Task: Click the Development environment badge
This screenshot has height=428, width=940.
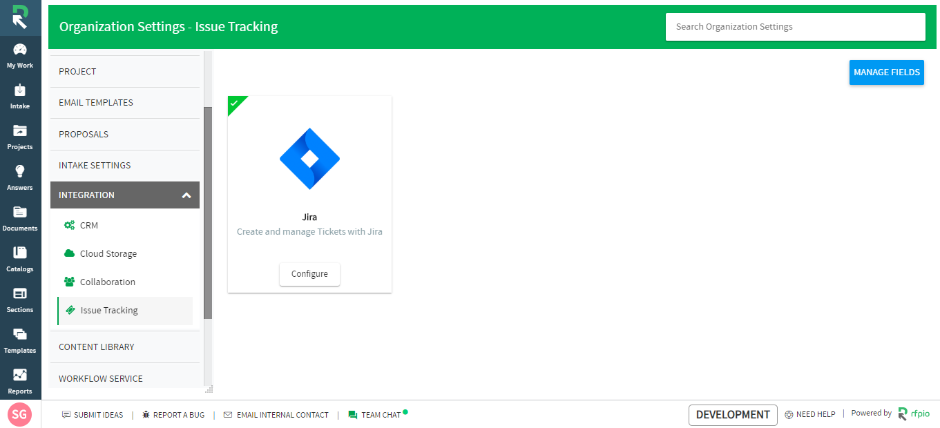Action: 733,415
